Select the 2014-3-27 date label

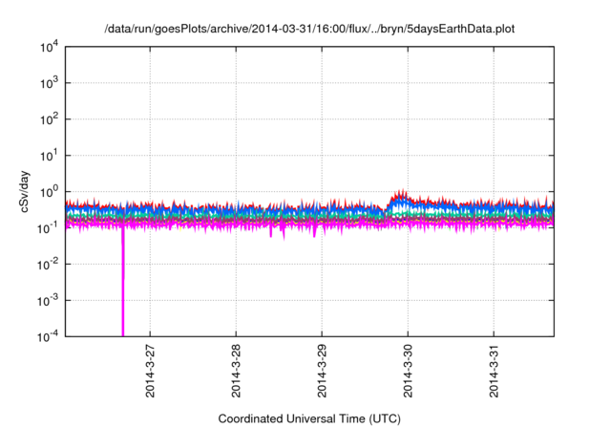tap(150, 371)
